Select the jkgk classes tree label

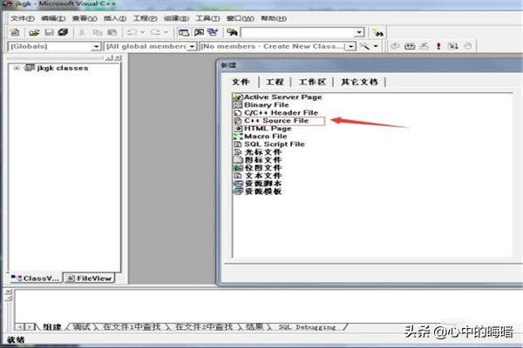pyautogui.click(x=63, y=68)
